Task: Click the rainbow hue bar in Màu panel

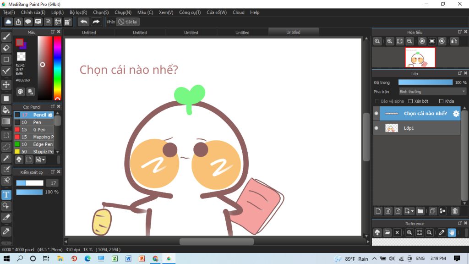Action: click(57, 68)
